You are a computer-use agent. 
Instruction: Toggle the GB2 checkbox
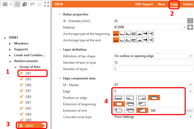(21, 73)
